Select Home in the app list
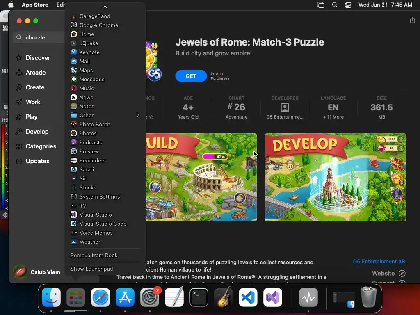Viewport: 420px width, 315px height. [x=105, y=34]
